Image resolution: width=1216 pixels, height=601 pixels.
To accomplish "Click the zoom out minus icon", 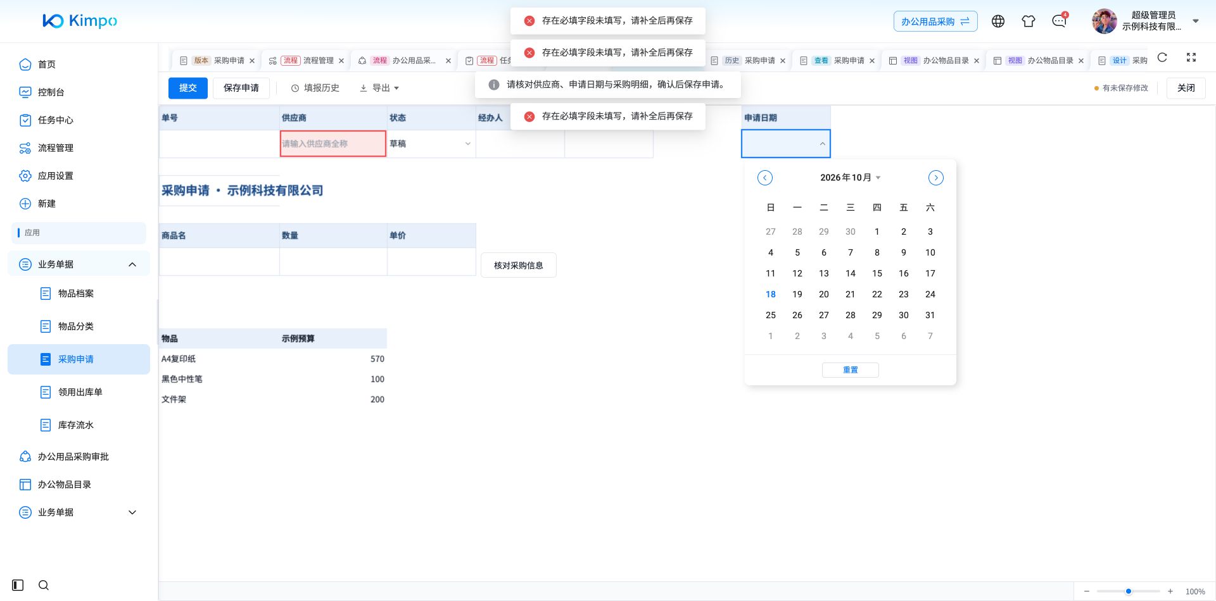I will pos(1087,592).
